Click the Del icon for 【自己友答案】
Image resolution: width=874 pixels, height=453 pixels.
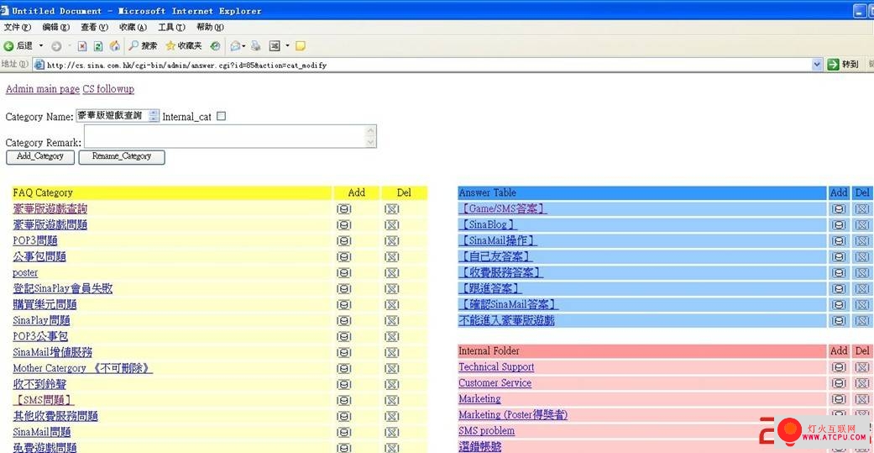pyautogui.click(x=862, y=256)
